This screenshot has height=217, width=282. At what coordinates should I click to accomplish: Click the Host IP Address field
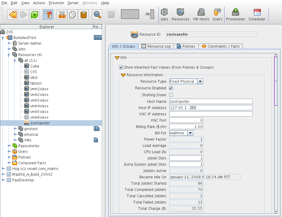(211, 108)
